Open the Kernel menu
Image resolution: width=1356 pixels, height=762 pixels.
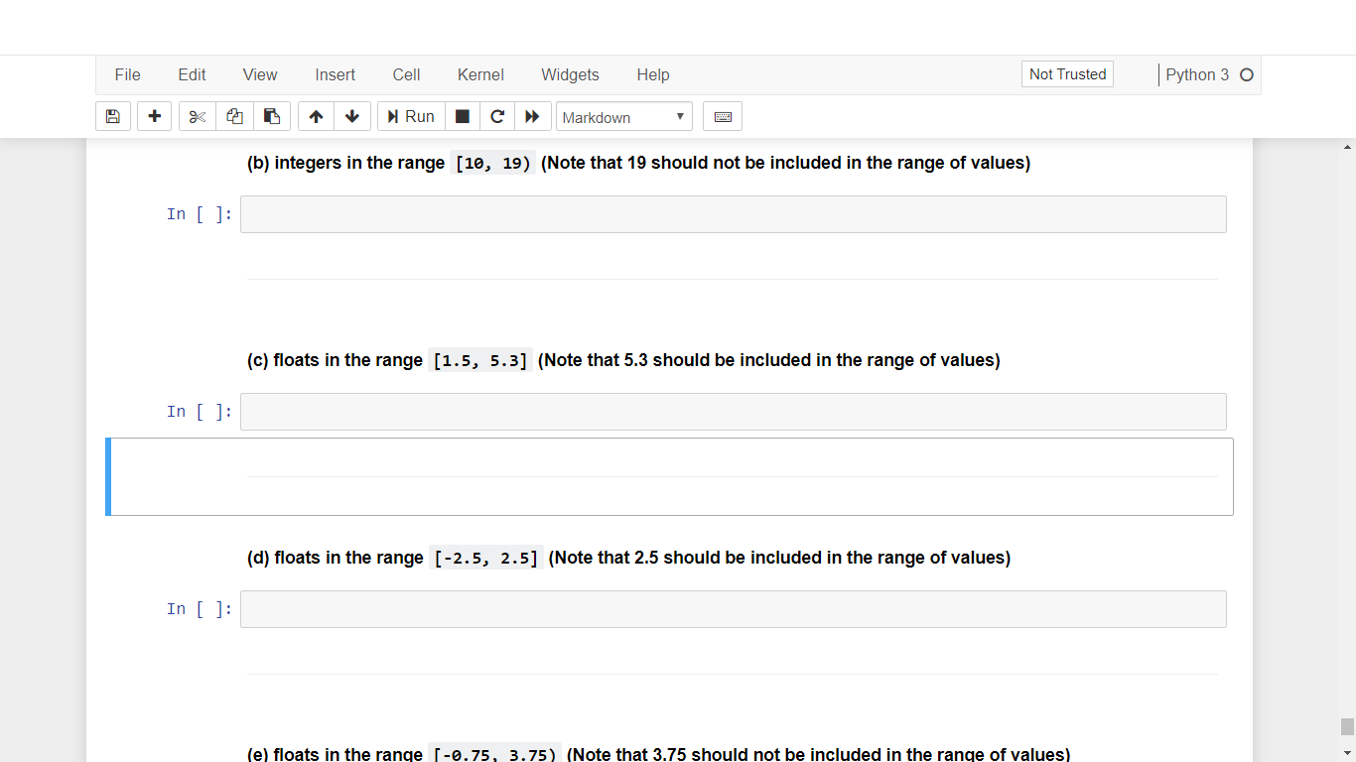(x=480, y=74)
